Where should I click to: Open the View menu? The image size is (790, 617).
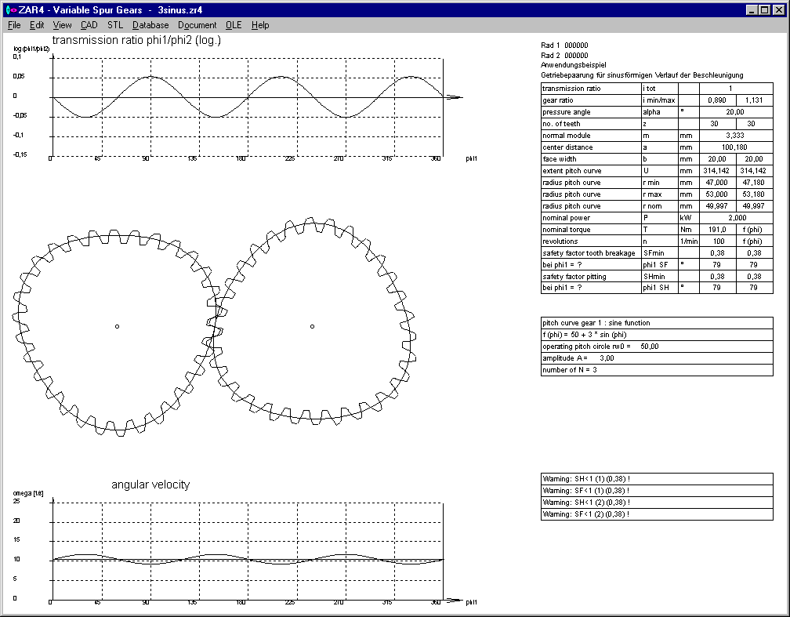click(63, 25)
